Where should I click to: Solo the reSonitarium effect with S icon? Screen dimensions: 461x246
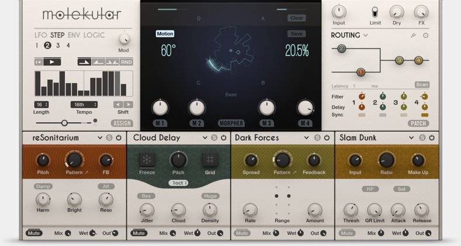109,138
